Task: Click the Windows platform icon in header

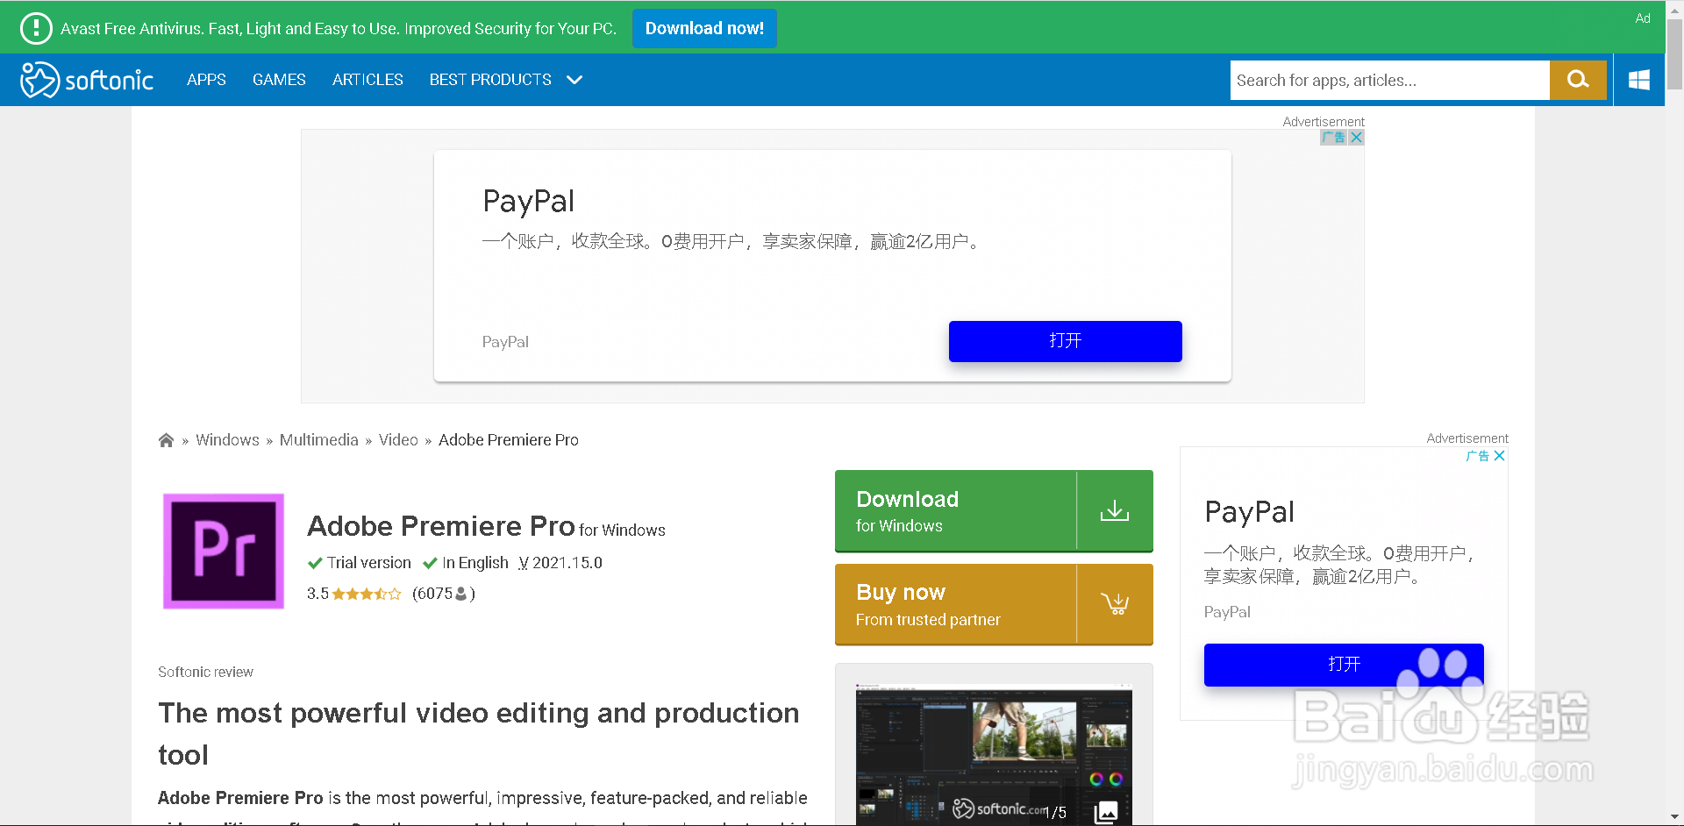Action: (x=1639, y=80)
